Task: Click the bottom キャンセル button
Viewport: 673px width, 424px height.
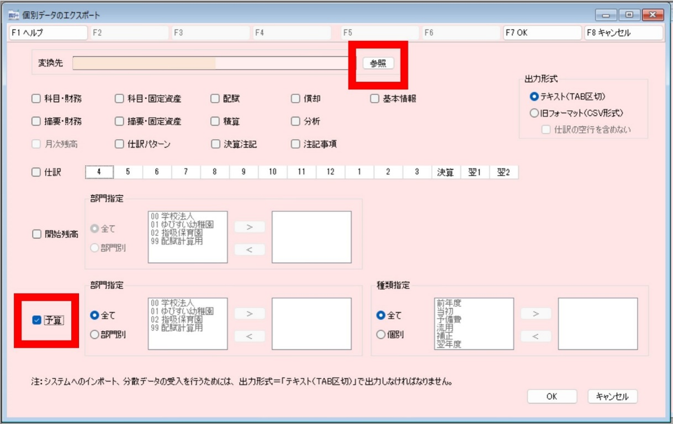Action: click(612, 396)
